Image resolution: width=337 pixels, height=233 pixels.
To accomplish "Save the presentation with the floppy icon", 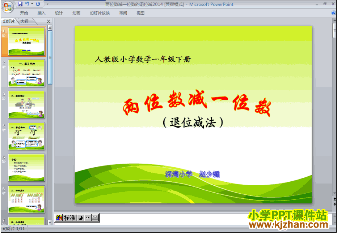I will [x=20, y=4].
